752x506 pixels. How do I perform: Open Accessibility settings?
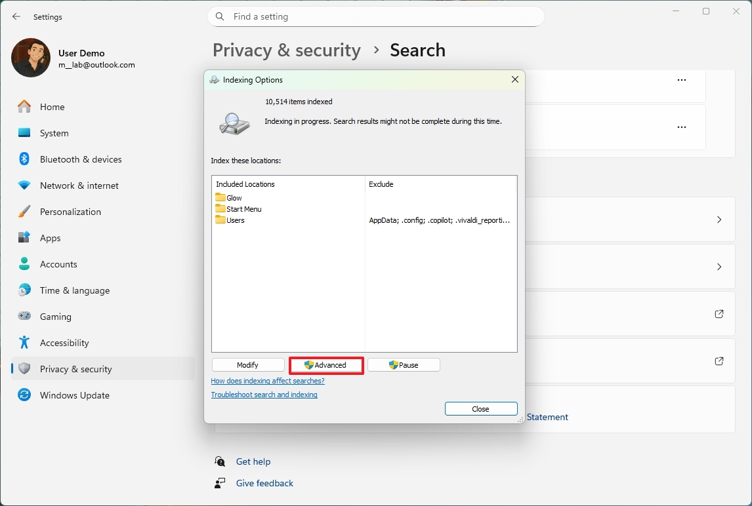[x=64, y=343]
